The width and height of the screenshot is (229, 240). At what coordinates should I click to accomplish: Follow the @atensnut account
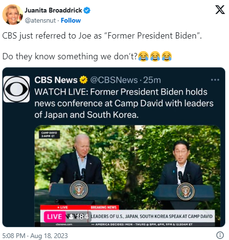(x=71, y=21)
